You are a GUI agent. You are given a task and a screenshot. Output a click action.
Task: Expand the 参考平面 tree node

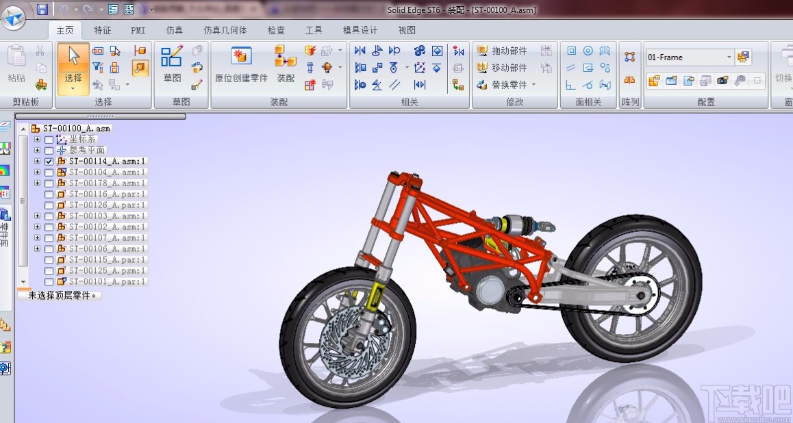coord(38,150)
